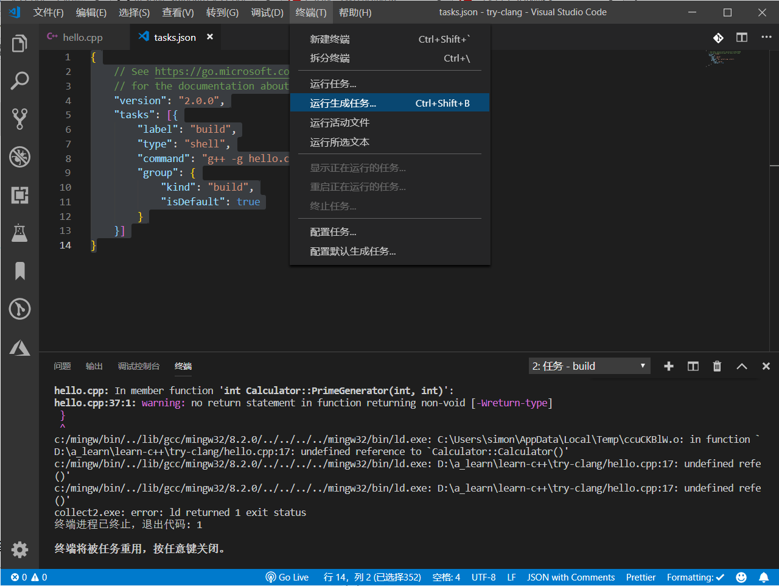The width and height of the screenshot is (779, 586).
Task: Split the editor using the layout icon
Action: click(741, 38)
